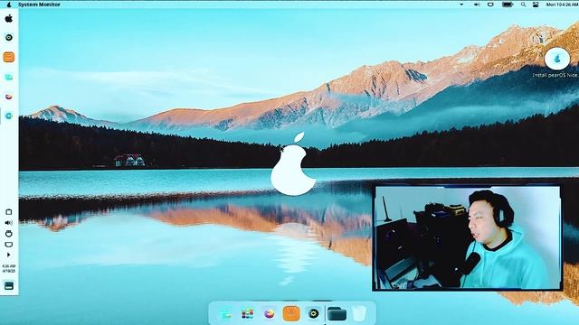Open the gear System Settings in dock
Viewport: 579px width, 325px height.
pos(314,314)
